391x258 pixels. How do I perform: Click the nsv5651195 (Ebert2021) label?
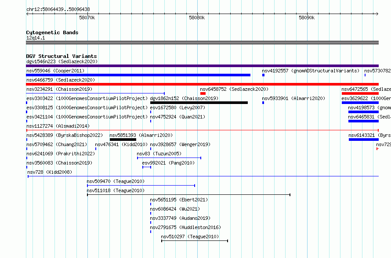[x=179, y=200]
